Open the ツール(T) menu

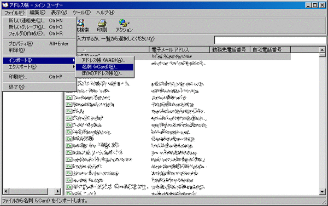[81, 13]
